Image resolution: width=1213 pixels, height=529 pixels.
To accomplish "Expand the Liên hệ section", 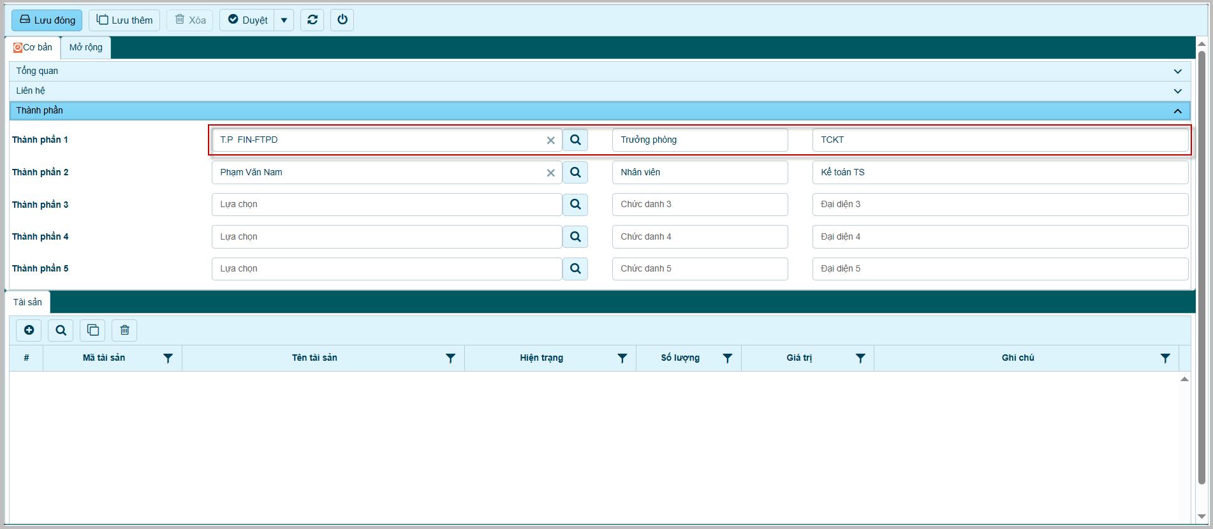I will click(x=1177, y=91).
